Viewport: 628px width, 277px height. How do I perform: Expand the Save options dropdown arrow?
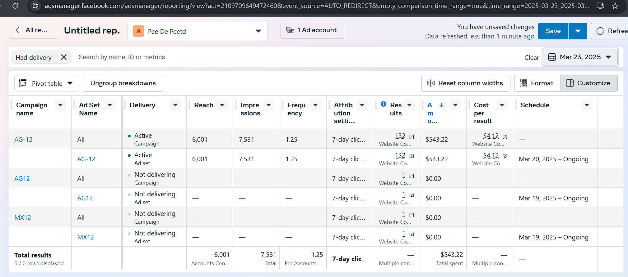tap(578, 31)
